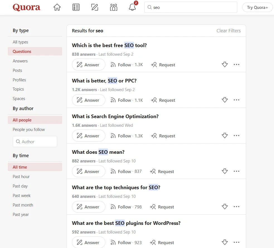Filter results by 'Posts' type
The height and width of the screenshot is (248, 274).
click(17, 70)
